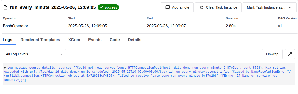This screenshot has height=94, width=298.
Task: Open the Code tab
Action: pos(115,40)
